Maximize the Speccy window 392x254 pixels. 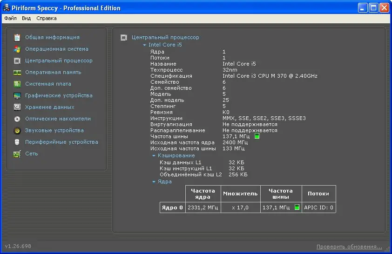click(x=373, y=8)
